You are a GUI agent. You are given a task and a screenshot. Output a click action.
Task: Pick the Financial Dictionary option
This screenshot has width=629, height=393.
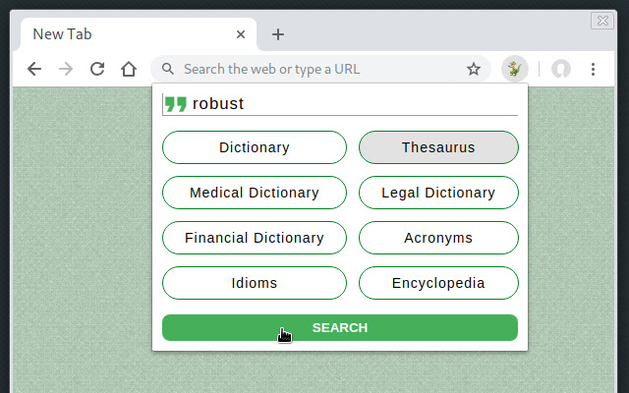pyautogui.click(x=255, y=238)
